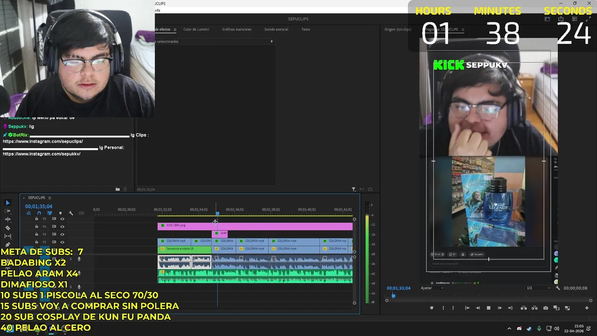Viewport: 597px width, 336px height.
Task: Open the 1/2 playback resolution dropdown
Action: tap(538, 288)
